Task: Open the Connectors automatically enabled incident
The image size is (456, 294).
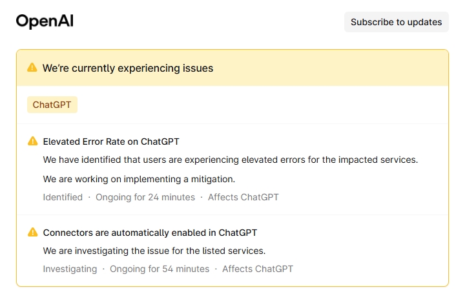Action: [x=150, y=233]
